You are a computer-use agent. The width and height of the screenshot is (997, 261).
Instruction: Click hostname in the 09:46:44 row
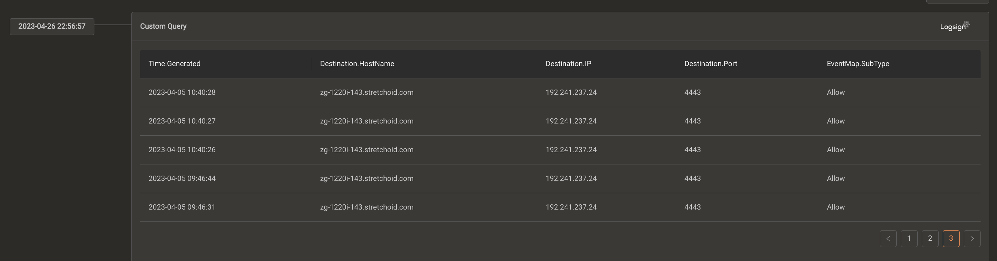click(366, 178)
